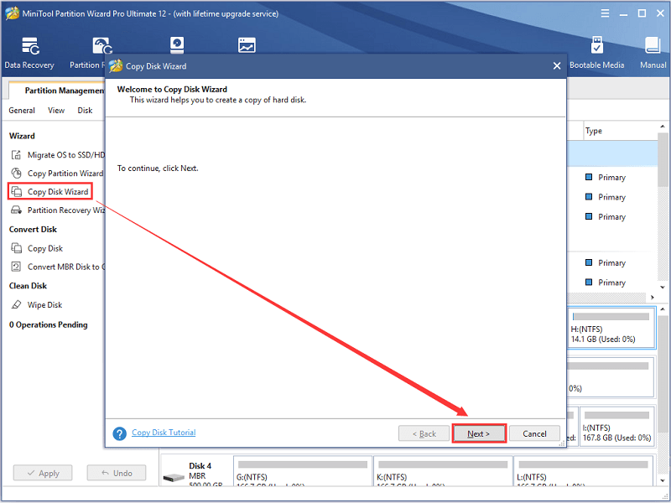Image resolution: width=671 pixels, height=503 pixels.
Task: Launch Copy Disk Wizard from sidebar
Action: (x=50, y=192)
